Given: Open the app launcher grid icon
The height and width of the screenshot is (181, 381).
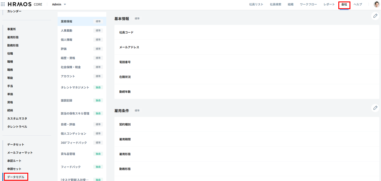Looking at the screenshot, I should [x=3, y=4].
